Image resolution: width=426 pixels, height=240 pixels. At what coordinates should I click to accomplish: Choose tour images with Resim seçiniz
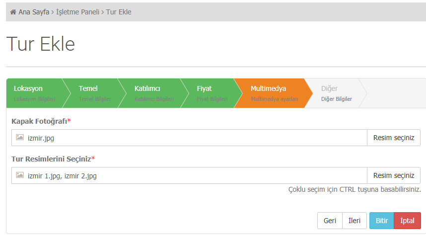pyautogui.click(x=394, y=175)
